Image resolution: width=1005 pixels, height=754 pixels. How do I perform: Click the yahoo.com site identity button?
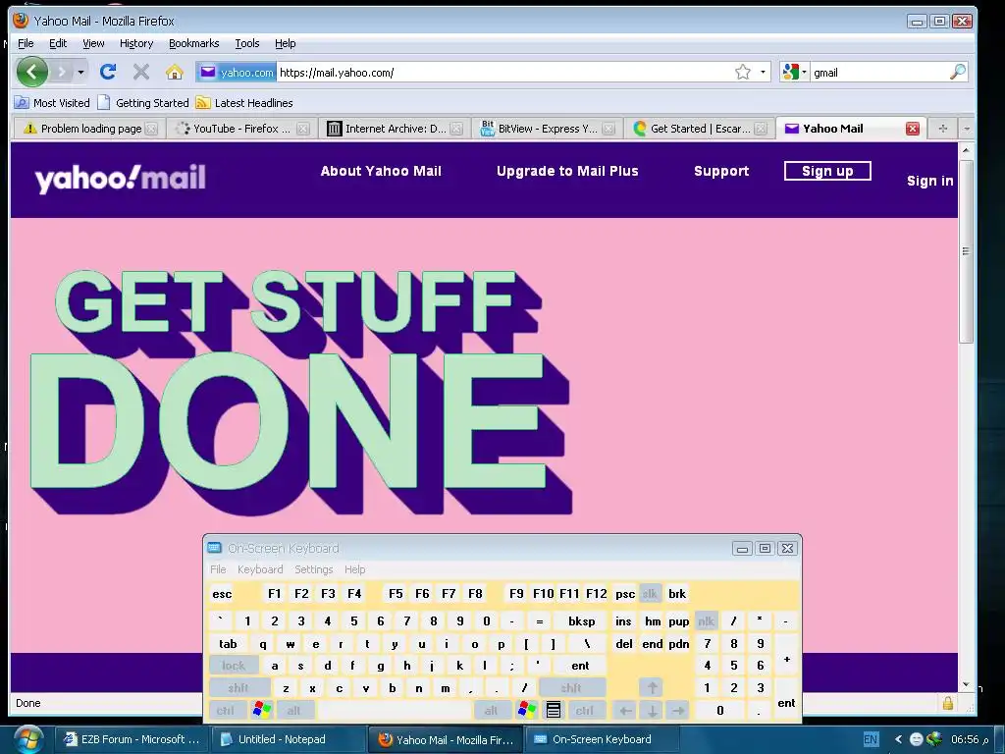coord(237,73)
